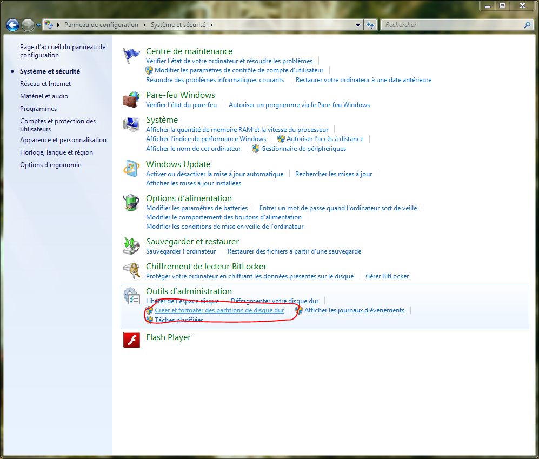Go back with the blue arrow button

click(13, 25)
